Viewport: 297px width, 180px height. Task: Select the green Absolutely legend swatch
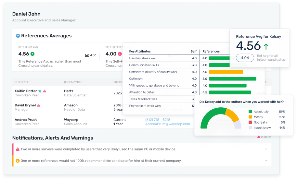tap(250, 111)
